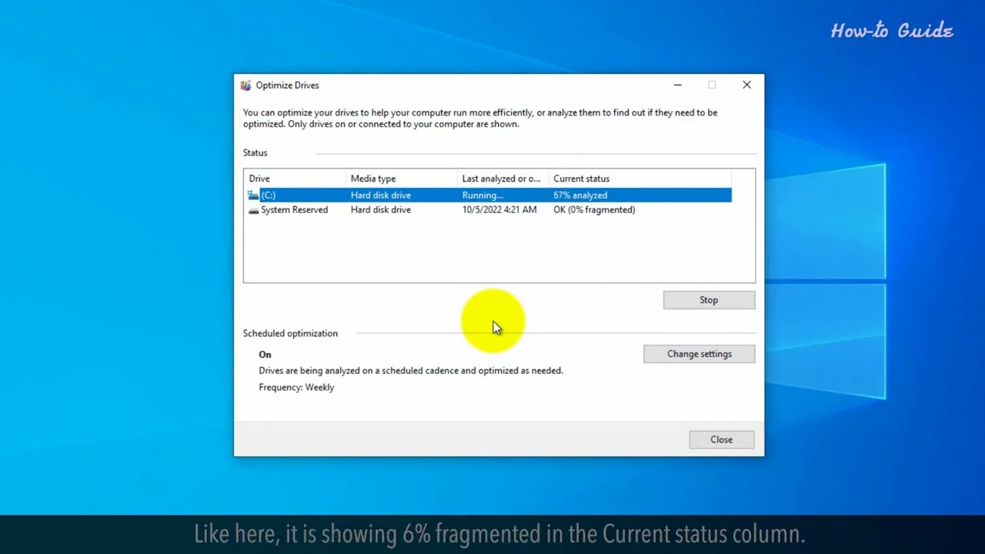The width and height of the screenshot is (985, 554).
Task: Sort by the Last analyzed column header
Action: (503, 179)
